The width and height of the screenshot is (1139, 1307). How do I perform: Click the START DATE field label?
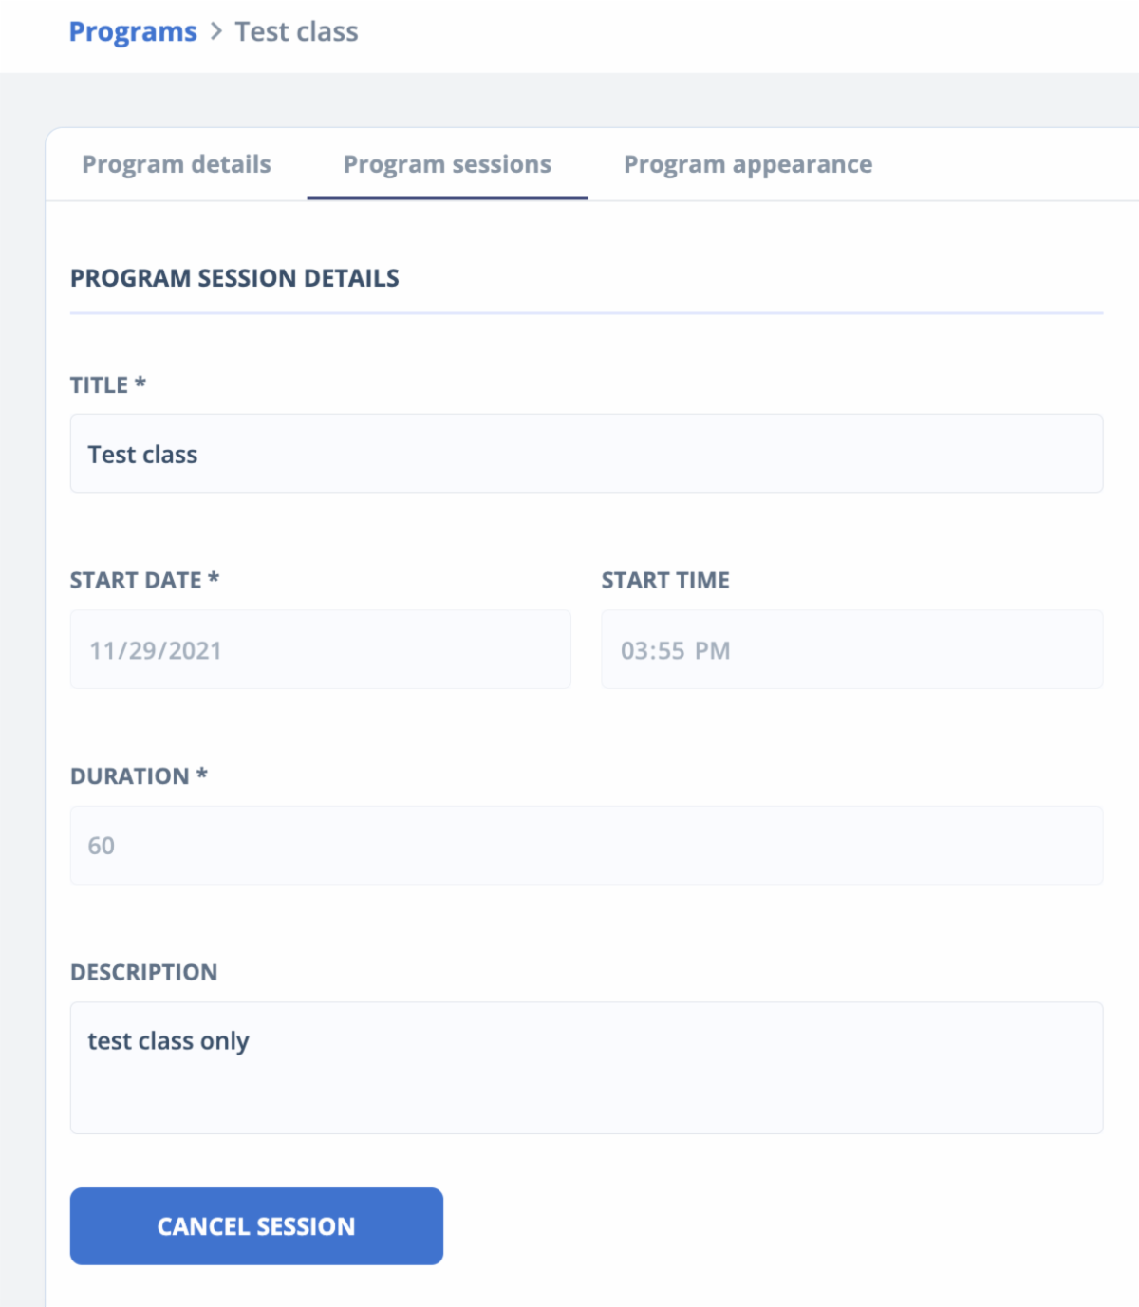tap(136, 580)
